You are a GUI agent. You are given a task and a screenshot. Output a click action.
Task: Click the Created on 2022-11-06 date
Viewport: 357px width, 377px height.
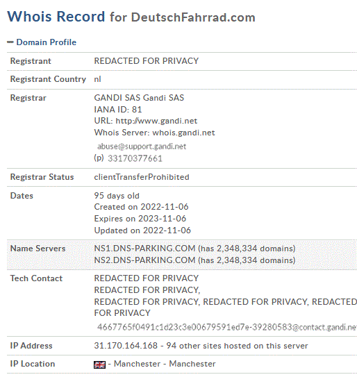pos(141,207)
